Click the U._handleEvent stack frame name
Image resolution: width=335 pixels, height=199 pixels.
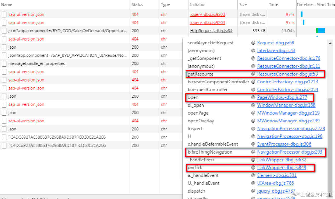[203, 183]
